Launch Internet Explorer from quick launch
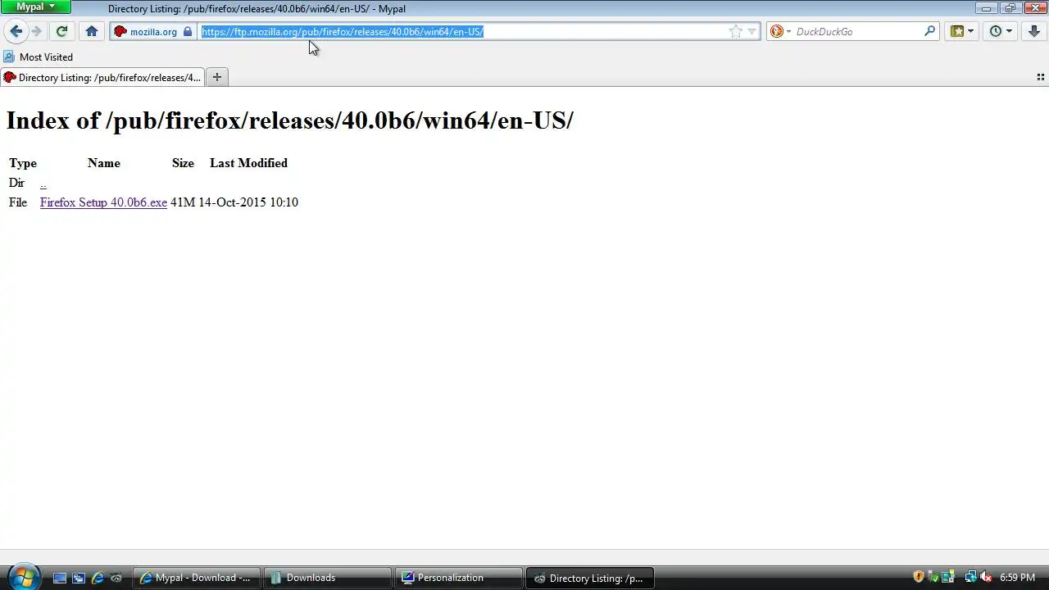The width and height of the screenshot is (1049, 590). tap(98, 578)
